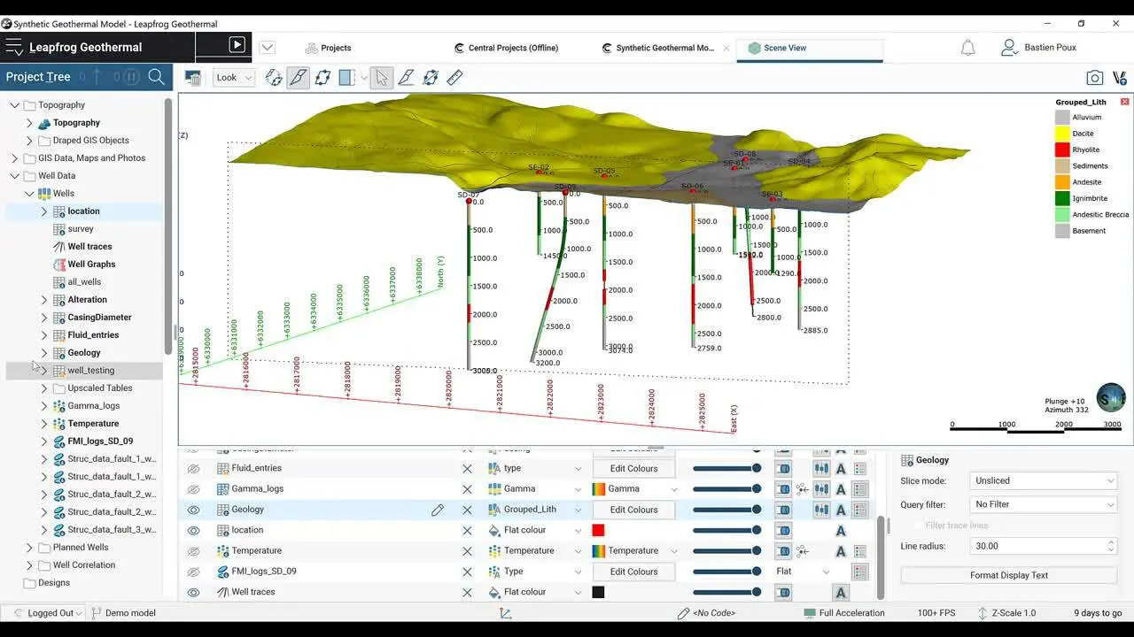Click the play button in header
This screenshot has height=637, width=1134.
click(237, 44)
